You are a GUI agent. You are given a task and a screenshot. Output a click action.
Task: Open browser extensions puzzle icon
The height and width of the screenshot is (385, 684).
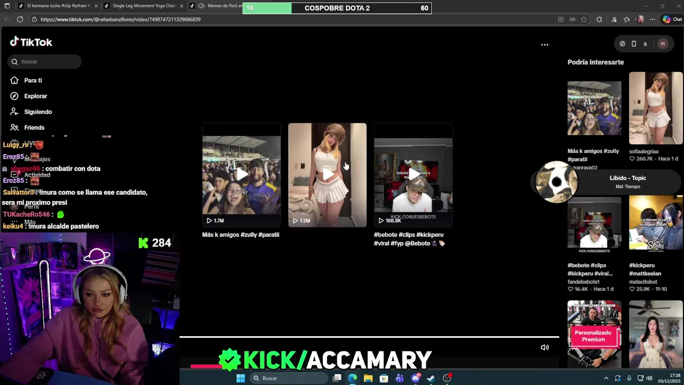tap(599, 19)
